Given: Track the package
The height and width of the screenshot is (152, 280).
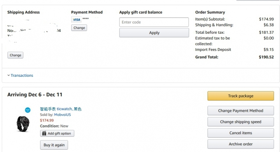Looking at the screenshot, I should (241, 96).
